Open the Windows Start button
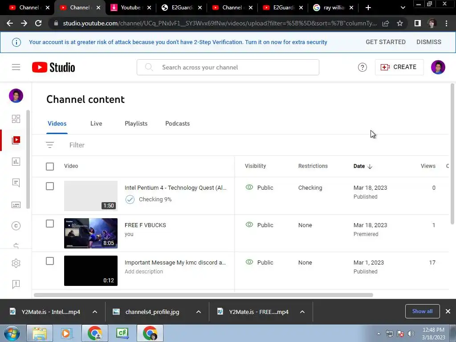This screenshot has width=456, height=342. pyautogui.click(x=12, y=333)
